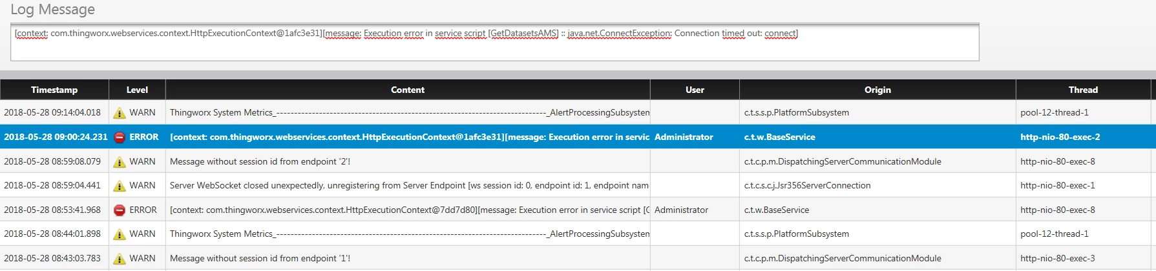Click origin c.t.w.BaseService in highlighted row
This screenshot has height=271, width=1156.
click(779, 137)
